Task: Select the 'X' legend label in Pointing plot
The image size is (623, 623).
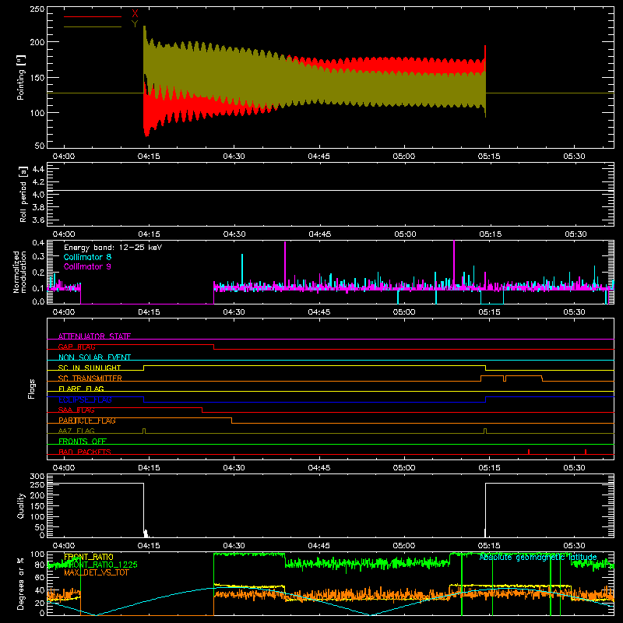Action: click(x=135, y=14)
